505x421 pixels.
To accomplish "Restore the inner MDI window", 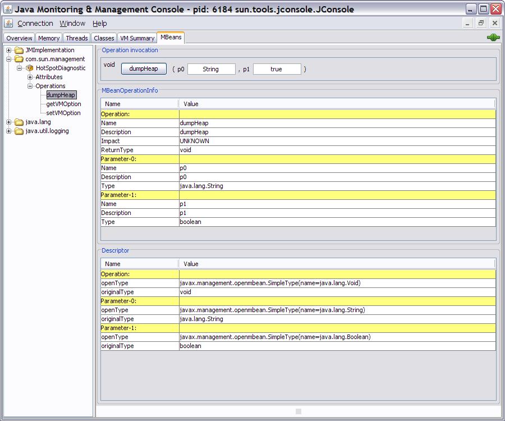I will pyautogui.click(x=481, y=23).
